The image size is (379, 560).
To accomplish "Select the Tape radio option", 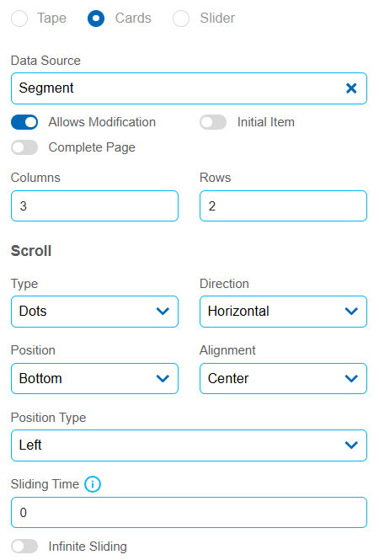I will tap(19, 19).
